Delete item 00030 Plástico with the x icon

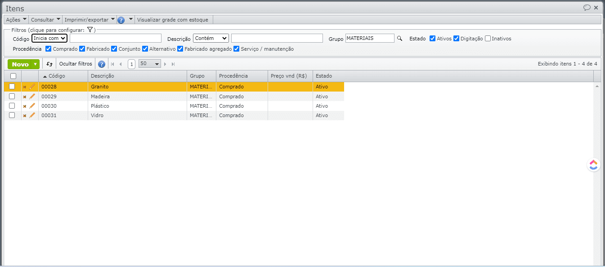pyautogui.click(x=25, y=106)
